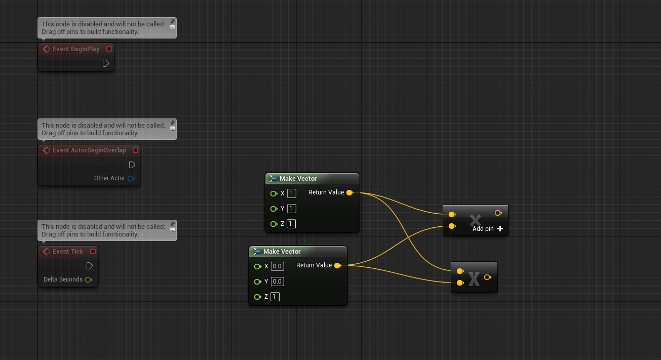Click the Event ActorBeginOverlap execution output pin
The image size is (661, 360).
[x=132, y=165]
